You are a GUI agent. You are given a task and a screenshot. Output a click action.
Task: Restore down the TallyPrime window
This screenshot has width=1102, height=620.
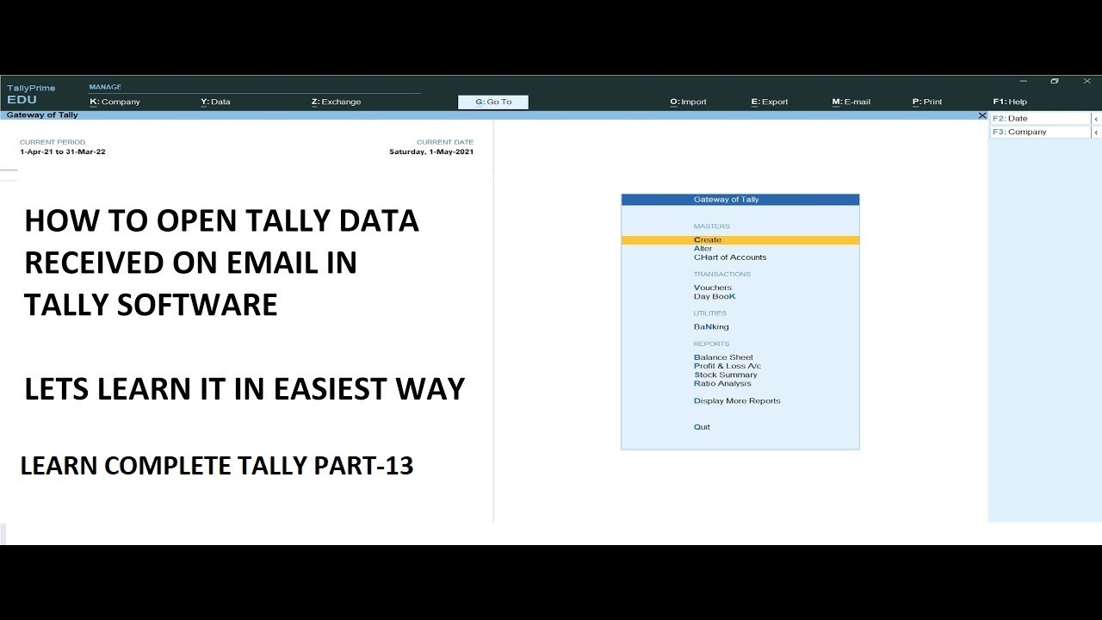click(x=1055, y=81)
